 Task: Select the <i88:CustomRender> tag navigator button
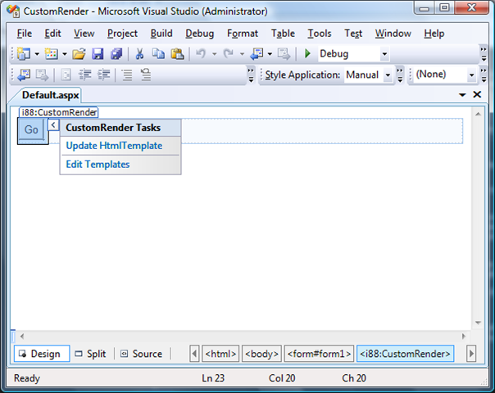pyautogui.click(x=405, y=354)
